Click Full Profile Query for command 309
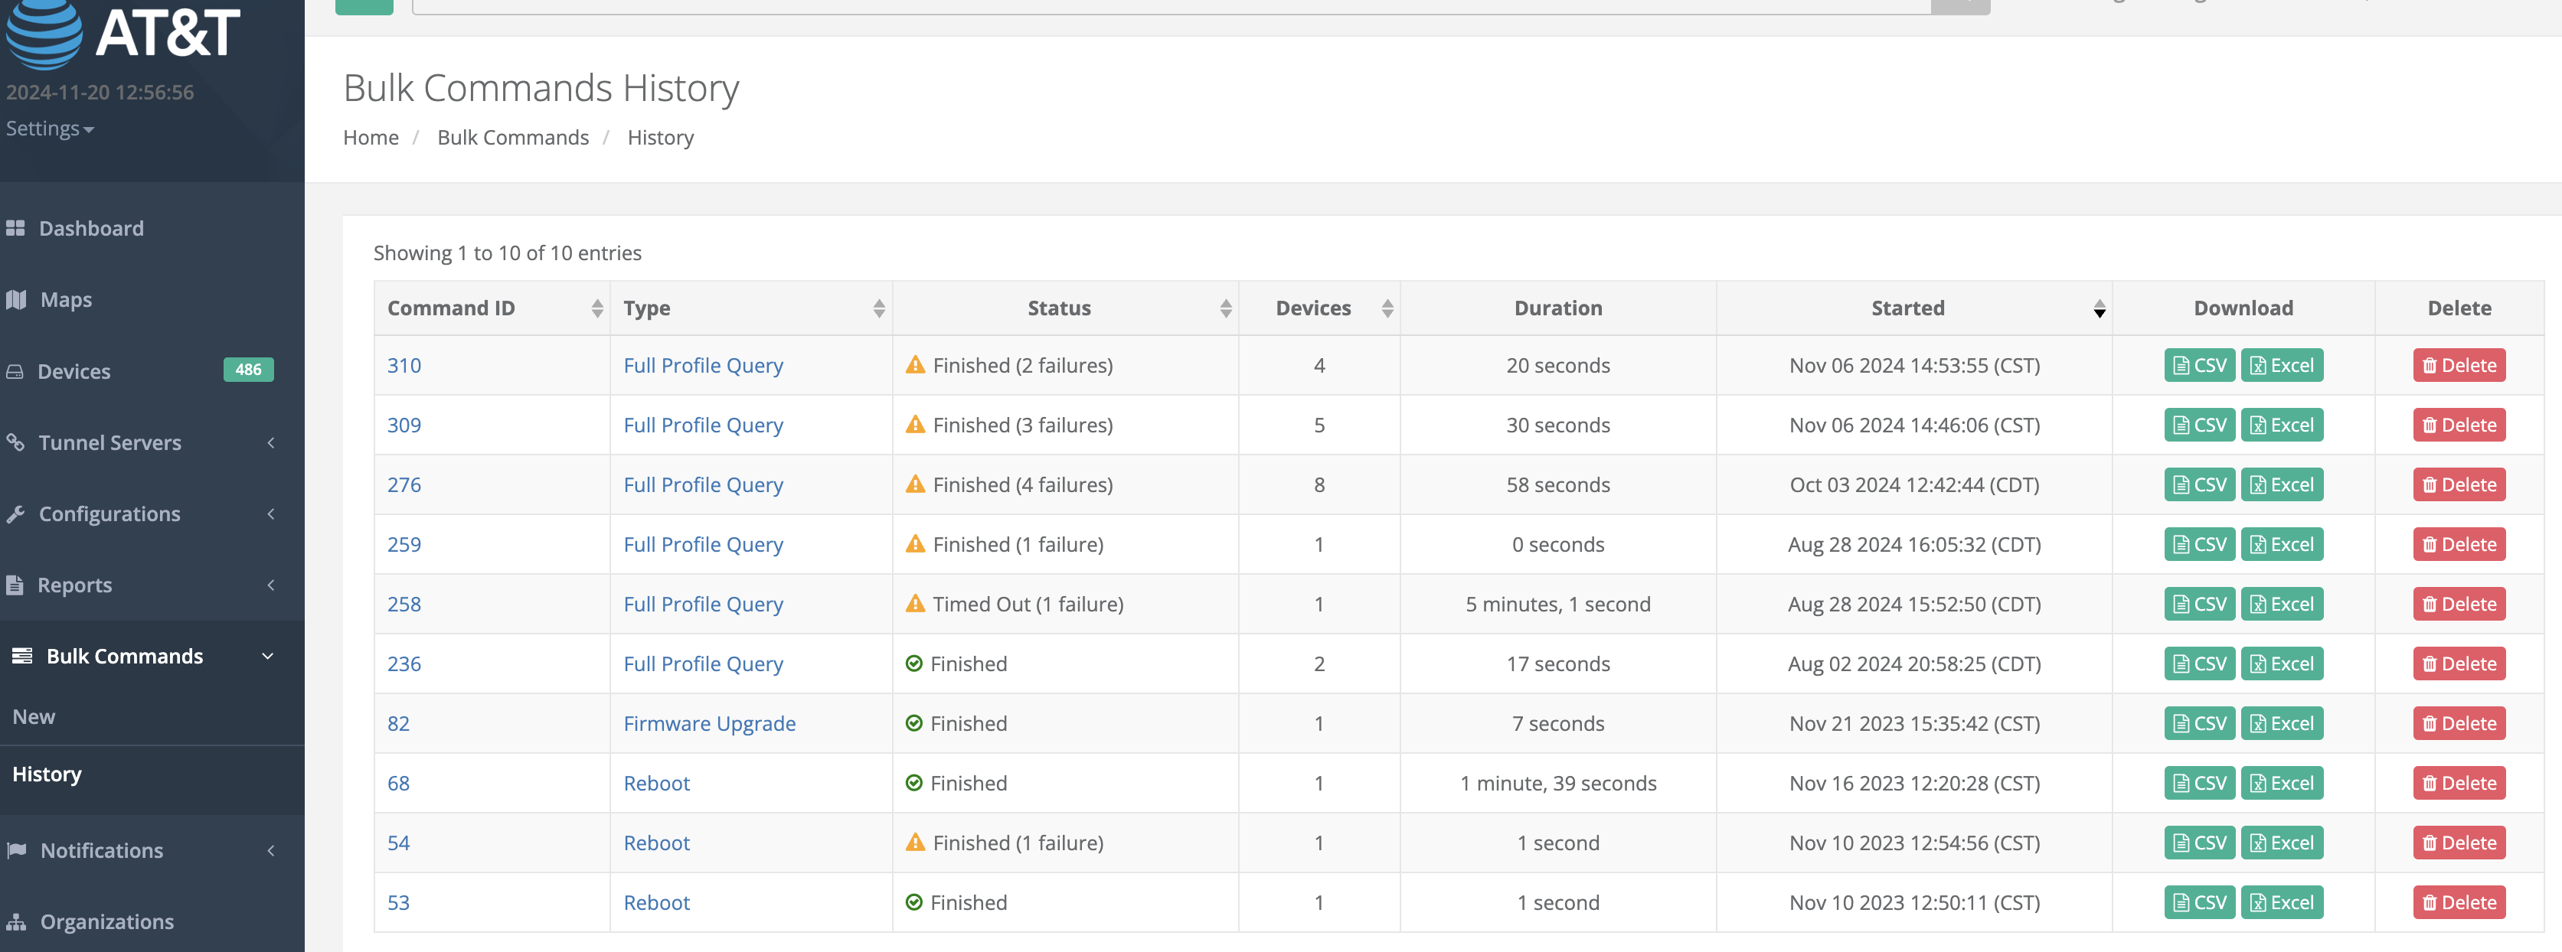Viewport: 2562px width, 952px height. [x=703, y=425]
